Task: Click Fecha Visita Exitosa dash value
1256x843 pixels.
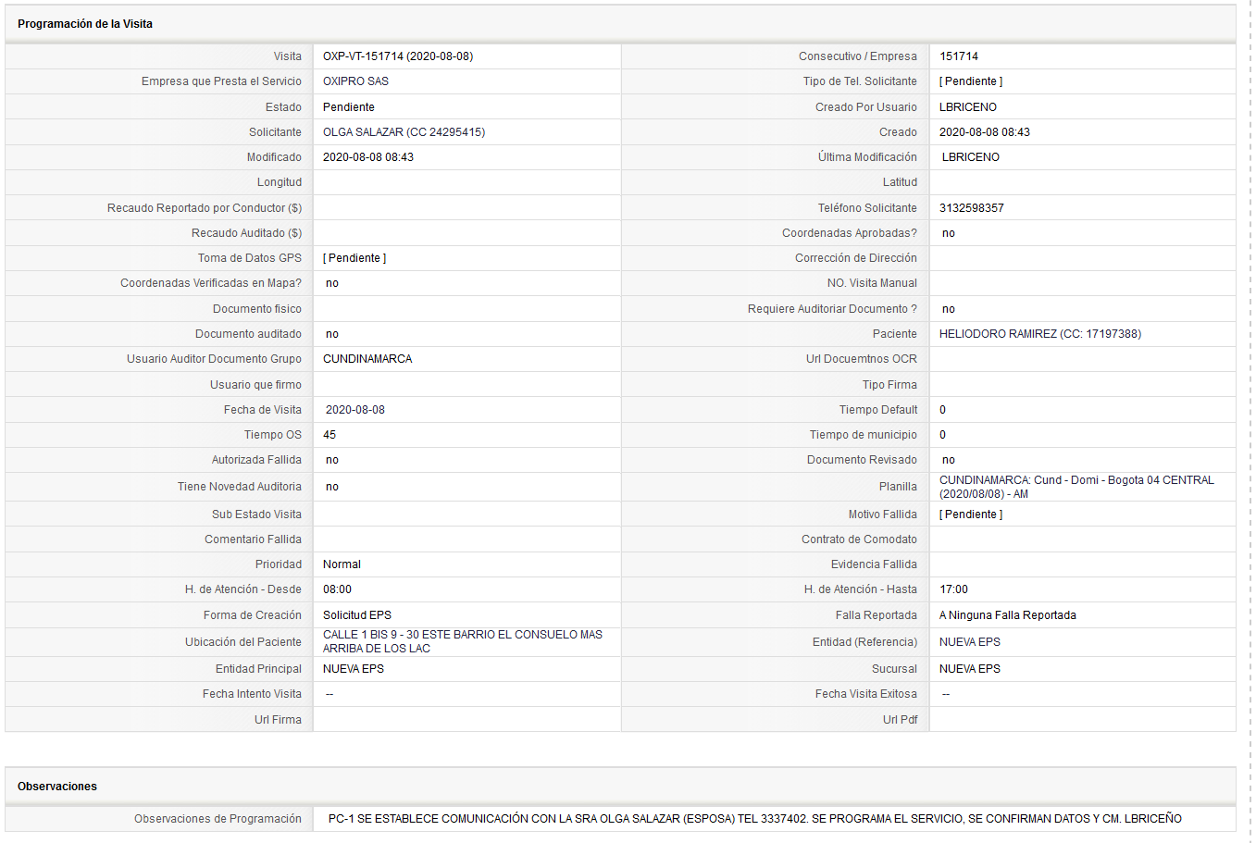Action: click(x=946, y=694)
